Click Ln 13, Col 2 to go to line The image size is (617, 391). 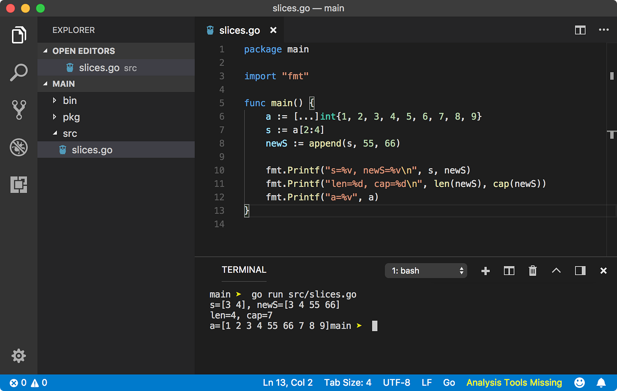coord(288,382)
